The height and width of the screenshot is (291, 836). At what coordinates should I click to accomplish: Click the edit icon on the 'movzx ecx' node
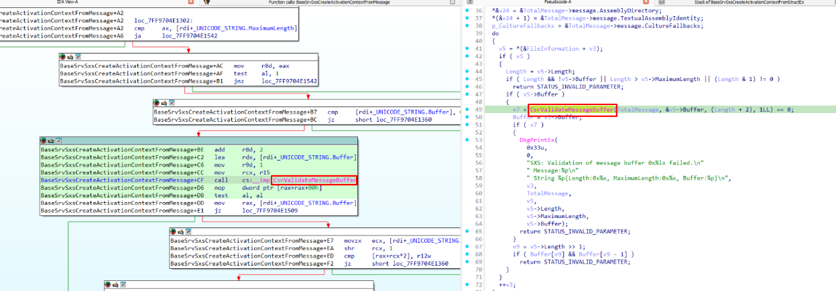coord(179,231)
